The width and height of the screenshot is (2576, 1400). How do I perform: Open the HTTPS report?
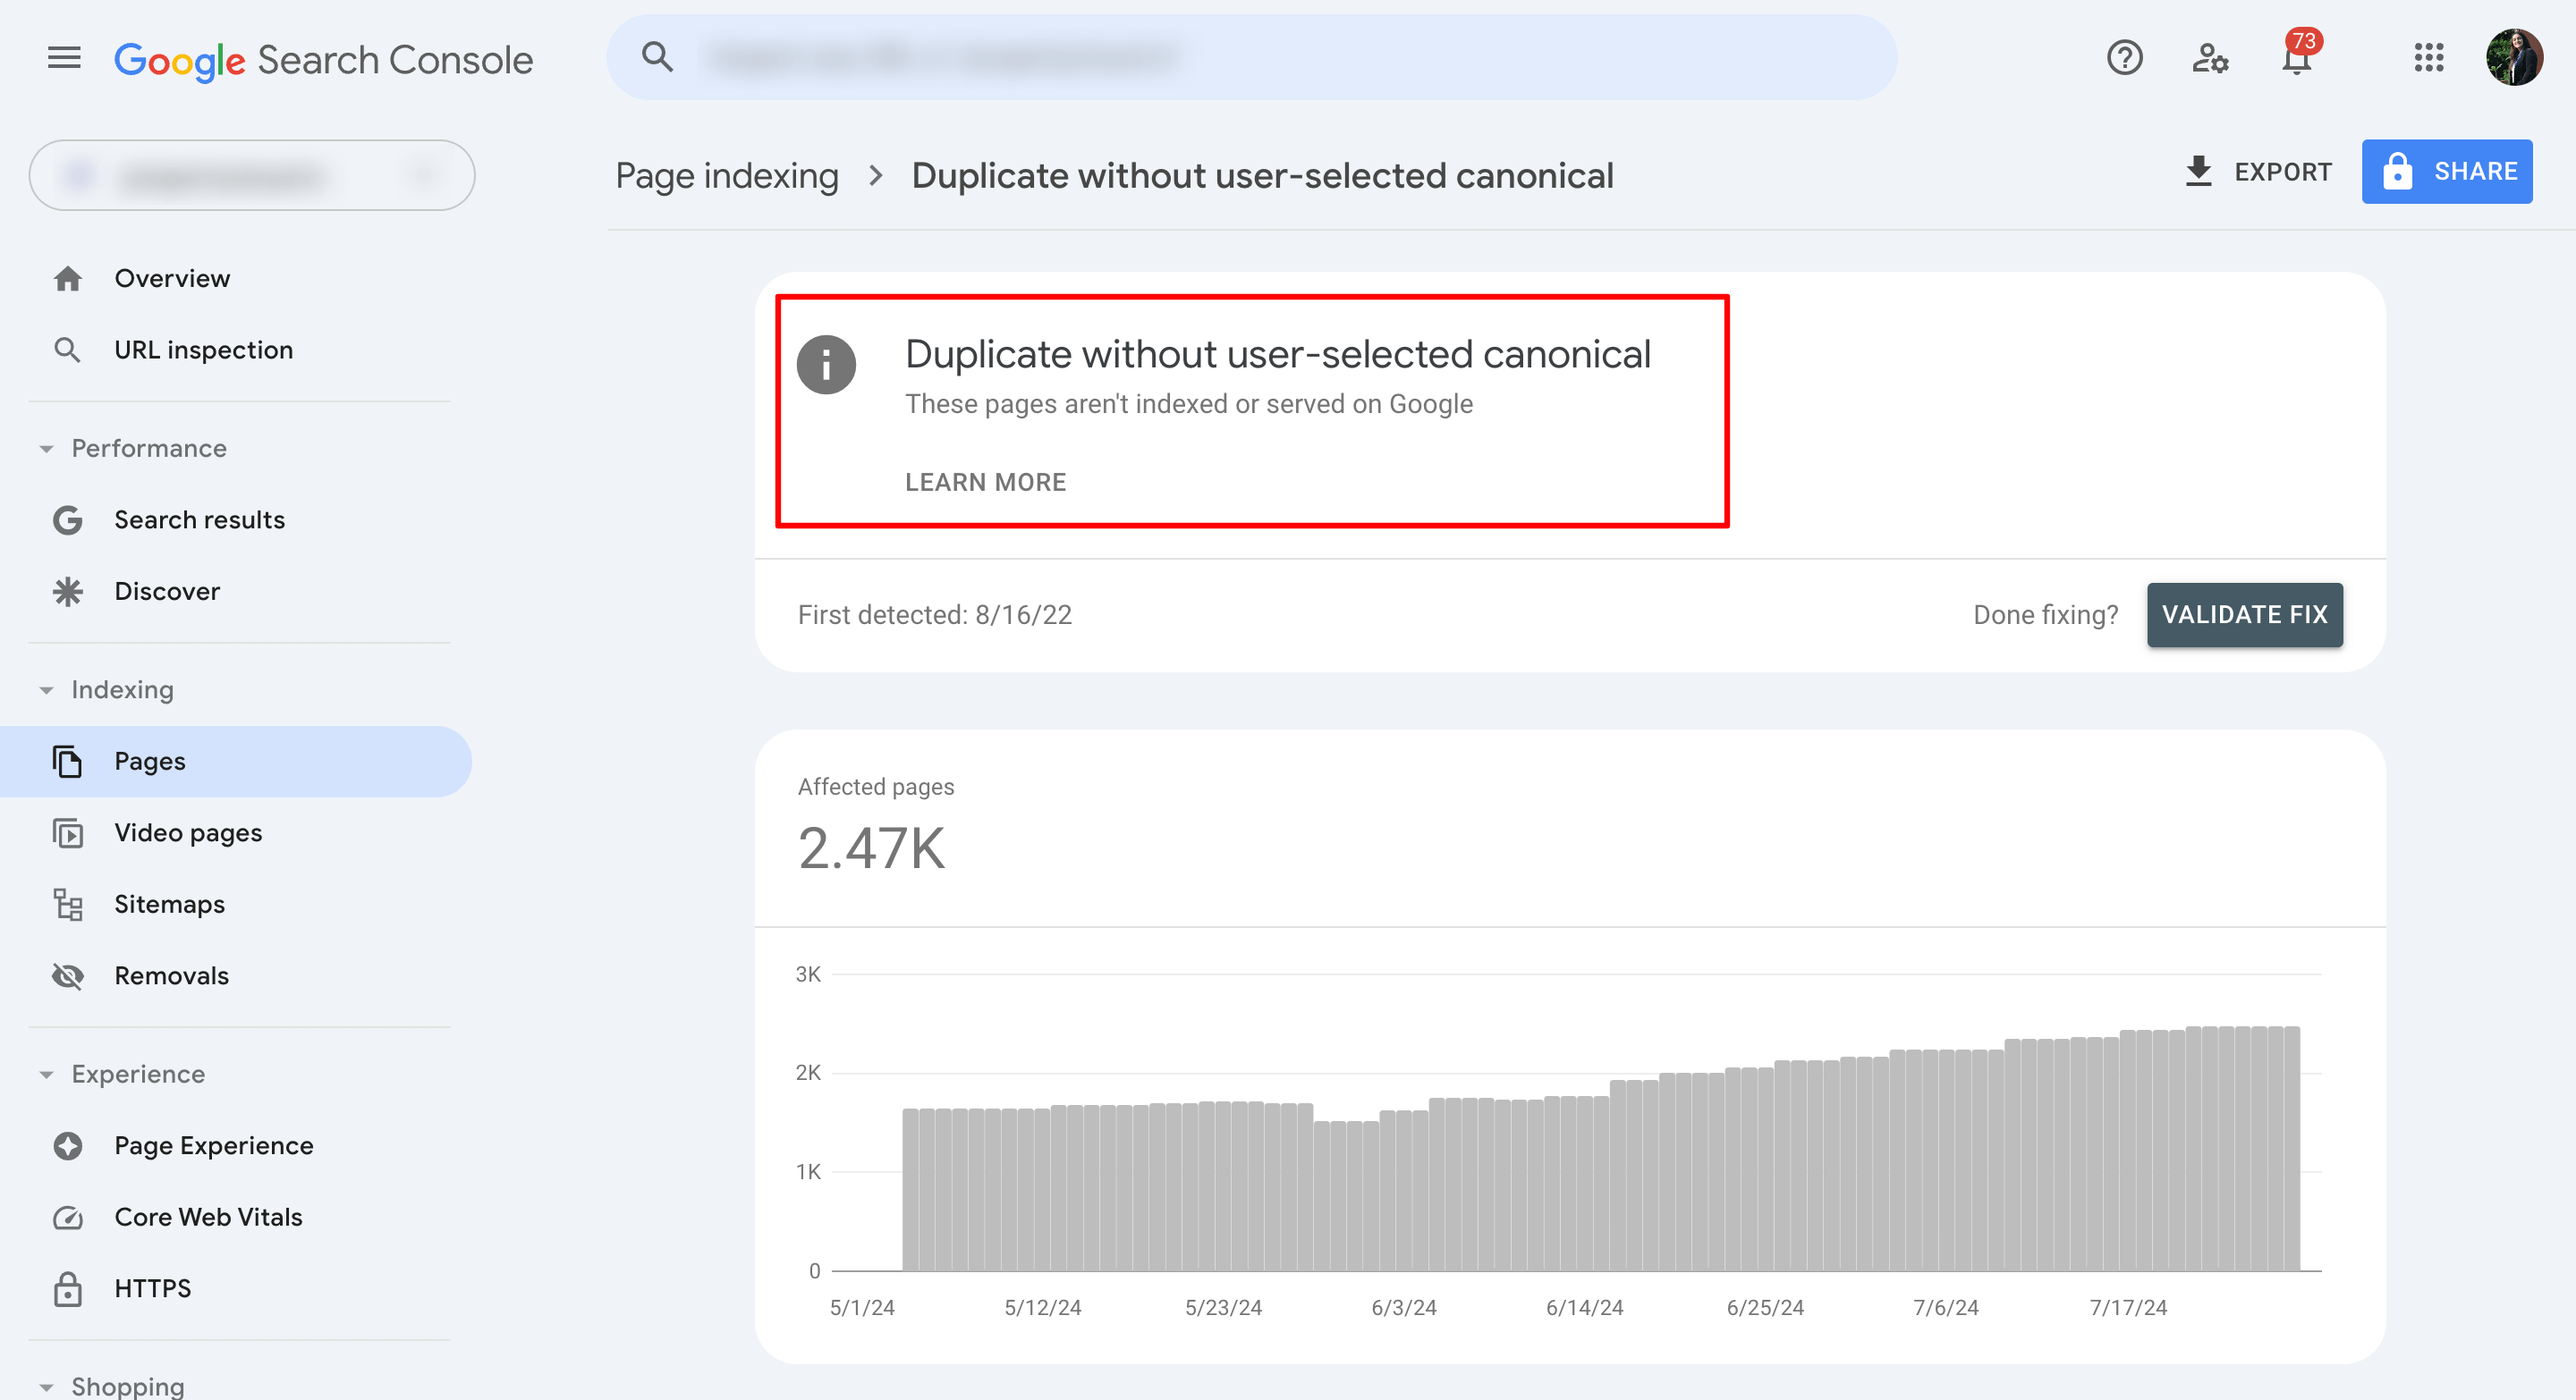[x=152, y=1289]
